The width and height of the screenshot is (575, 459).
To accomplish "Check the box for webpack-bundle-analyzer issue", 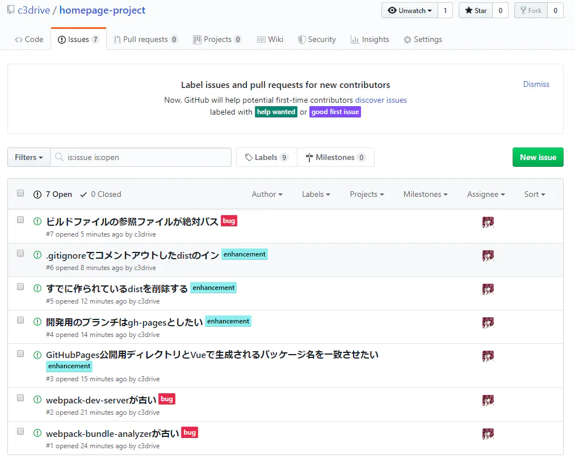I will pos(20,431).
